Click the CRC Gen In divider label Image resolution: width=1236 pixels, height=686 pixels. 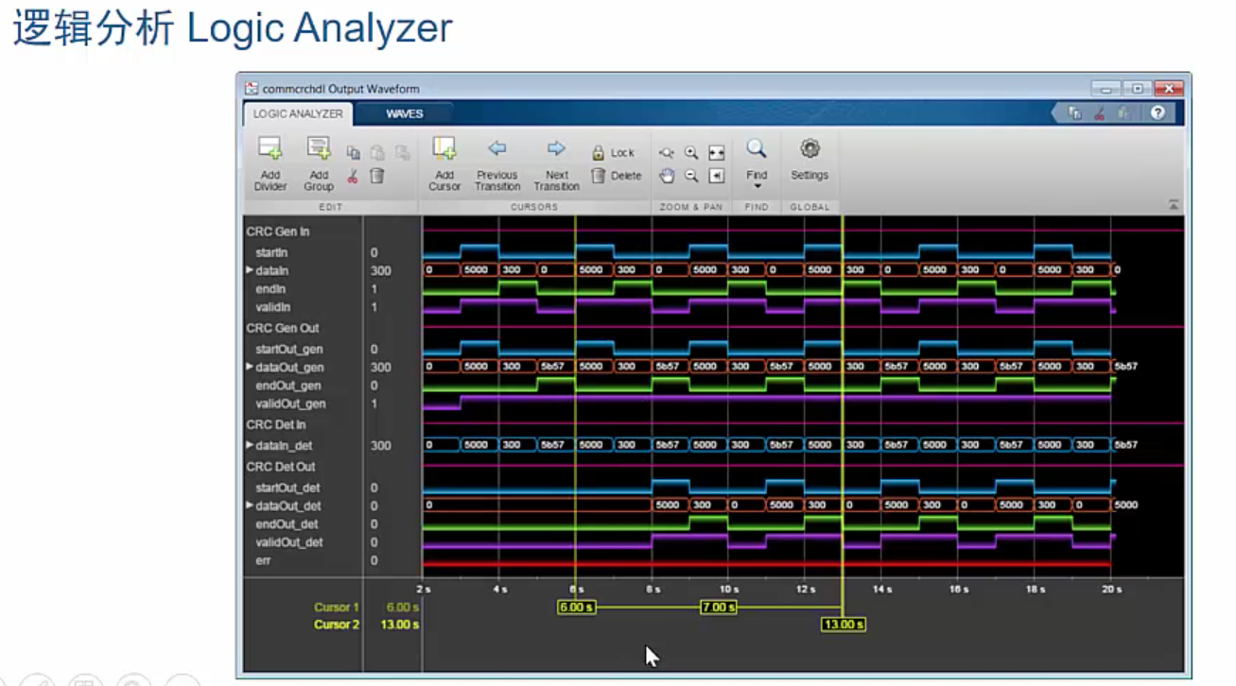(278, 232)
